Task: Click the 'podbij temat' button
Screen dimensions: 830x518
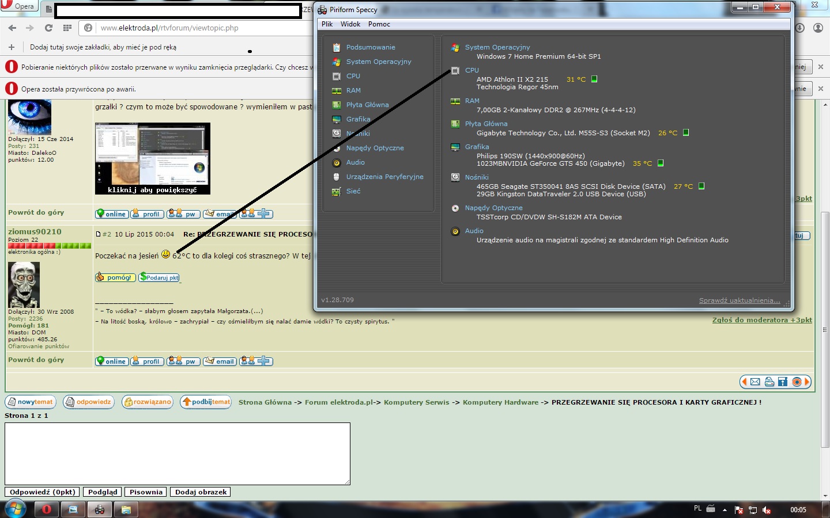Action: (206, 402)
